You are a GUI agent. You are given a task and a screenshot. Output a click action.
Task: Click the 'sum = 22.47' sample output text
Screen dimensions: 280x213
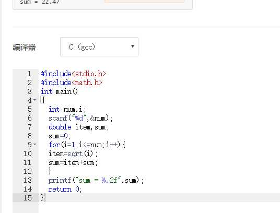point(40,2)
